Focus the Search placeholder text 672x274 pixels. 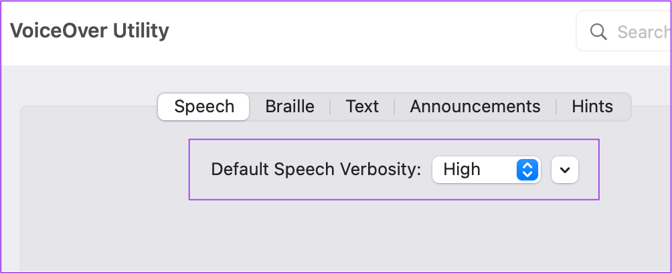click(x=643, y=31)
